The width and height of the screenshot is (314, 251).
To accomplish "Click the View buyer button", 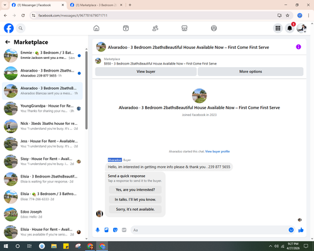I will coord(146,72).
